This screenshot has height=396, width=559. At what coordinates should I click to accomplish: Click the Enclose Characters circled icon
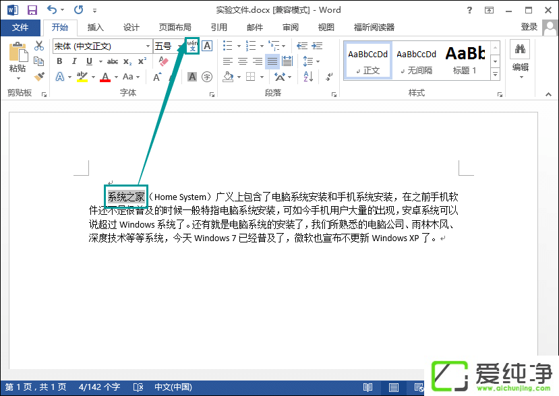[x=207, y=77]
